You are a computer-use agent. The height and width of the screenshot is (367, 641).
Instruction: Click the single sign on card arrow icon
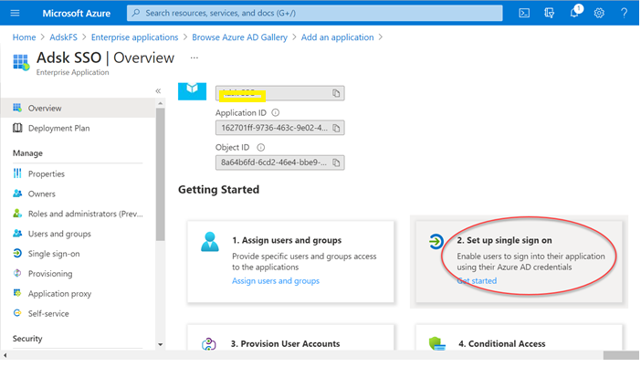[436, 241]
